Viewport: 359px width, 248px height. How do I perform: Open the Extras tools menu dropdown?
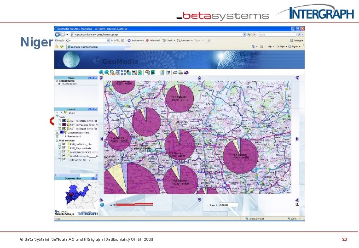pyautogui.click(x=294, y=46)
